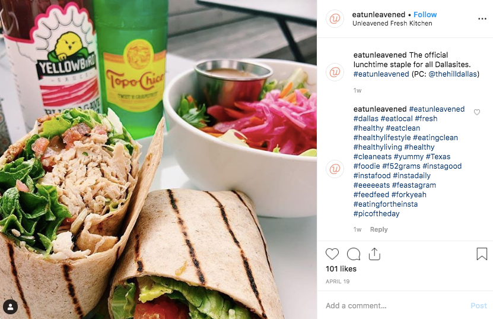Image resolution: width=493 pixels, height=319 pixels.
Task: Open the Unleavened Fresh Kitchen location
Action: pyautogui.click(x=392, y=23)
